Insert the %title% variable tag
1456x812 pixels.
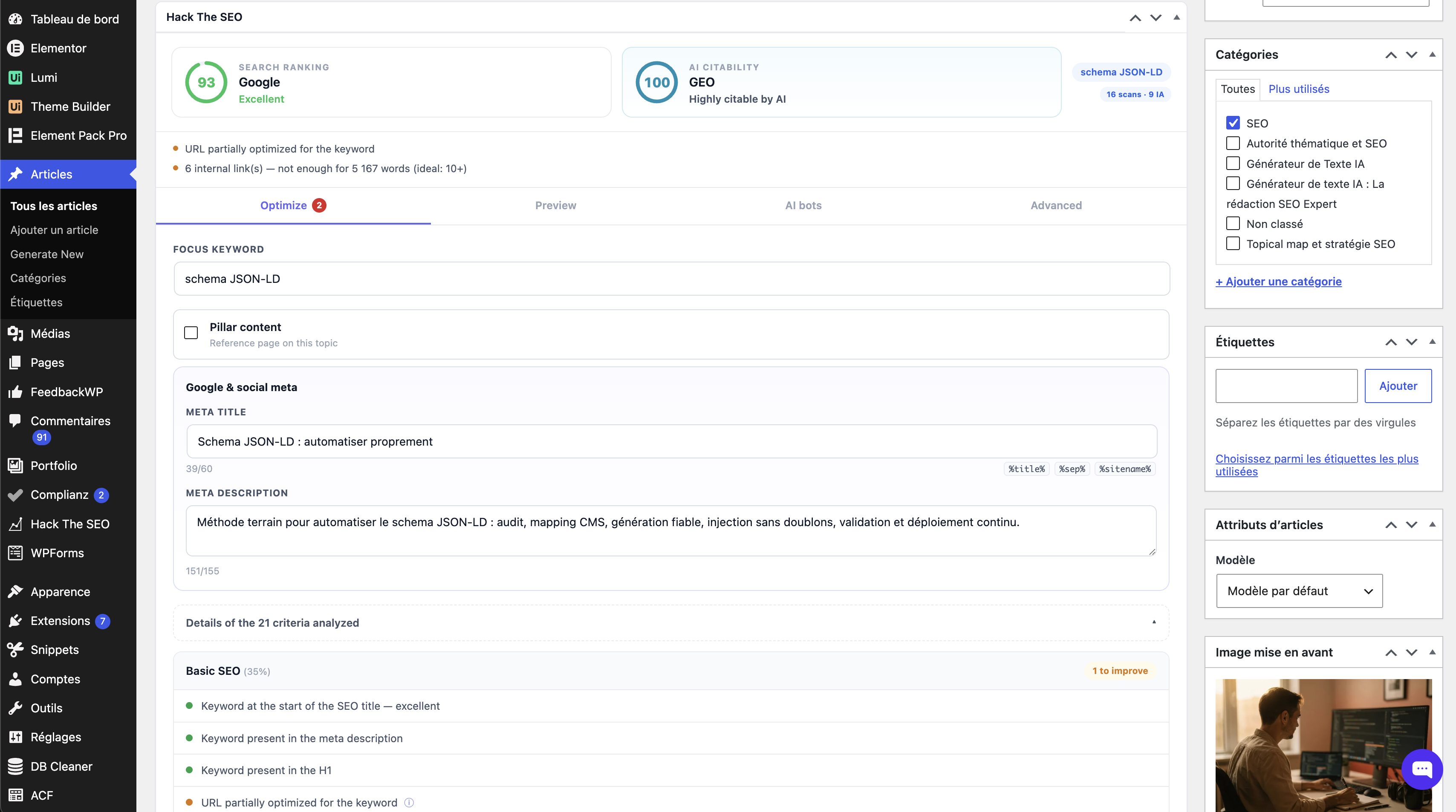tap(1026, 469)
